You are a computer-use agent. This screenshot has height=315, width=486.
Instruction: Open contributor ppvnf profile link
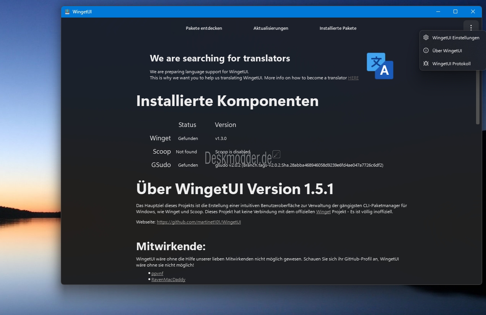pos(157,273)
